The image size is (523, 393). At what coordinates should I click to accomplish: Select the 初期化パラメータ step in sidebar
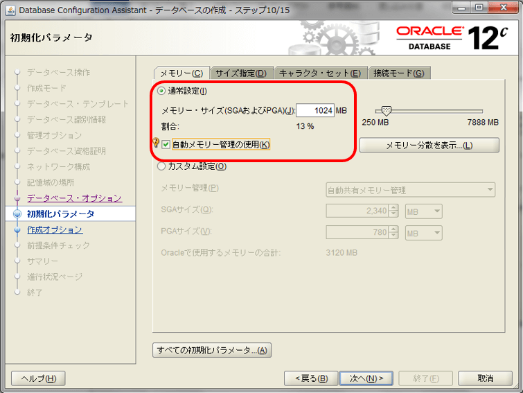pyautogui.click(x=61, y=214)
